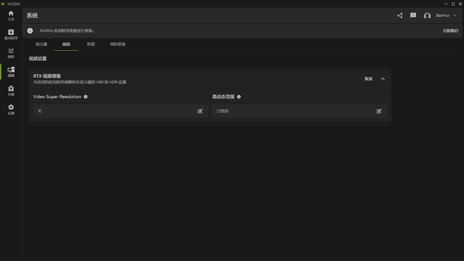This screenshot has width=464, height=261.
Task: Maximize the NVIDIA app window
Action: point(453,4)
